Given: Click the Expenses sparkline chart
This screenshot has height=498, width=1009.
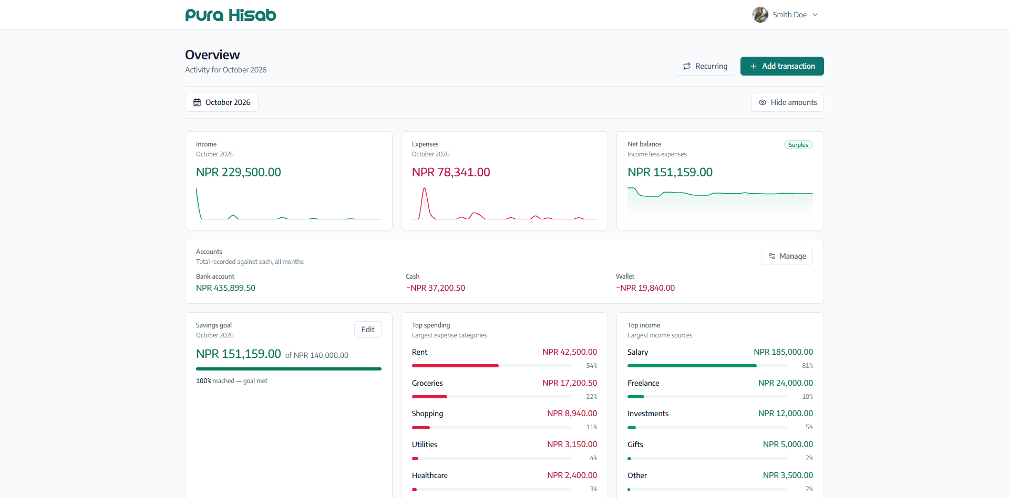Looking at the screenshot, I should [x=504, y=203].
